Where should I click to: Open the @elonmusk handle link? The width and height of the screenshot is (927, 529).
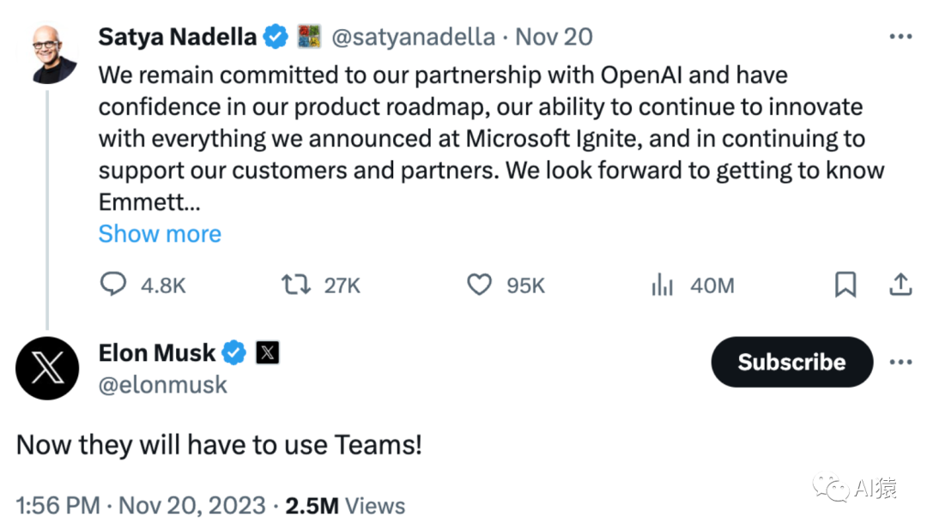[163, 385]
